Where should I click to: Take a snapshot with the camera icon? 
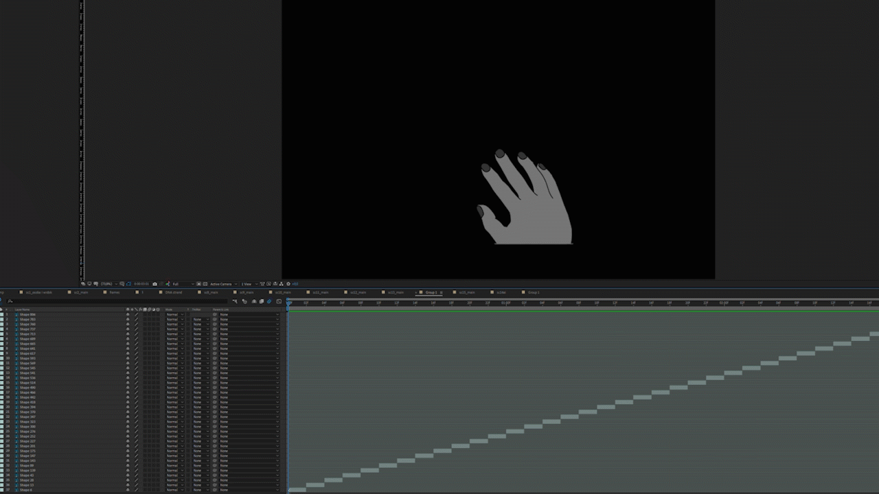[155, 284]
